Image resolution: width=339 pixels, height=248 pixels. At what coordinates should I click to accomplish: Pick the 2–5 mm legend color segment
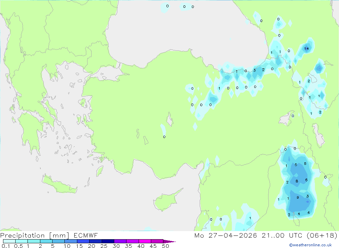(x=46, y=241)
